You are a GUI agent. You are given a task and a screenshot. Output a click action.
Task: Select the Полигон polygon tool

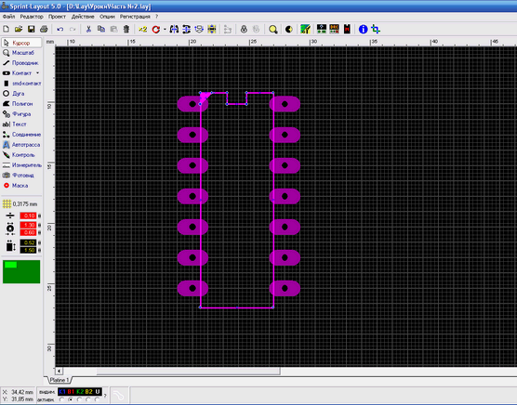(21, 104)
